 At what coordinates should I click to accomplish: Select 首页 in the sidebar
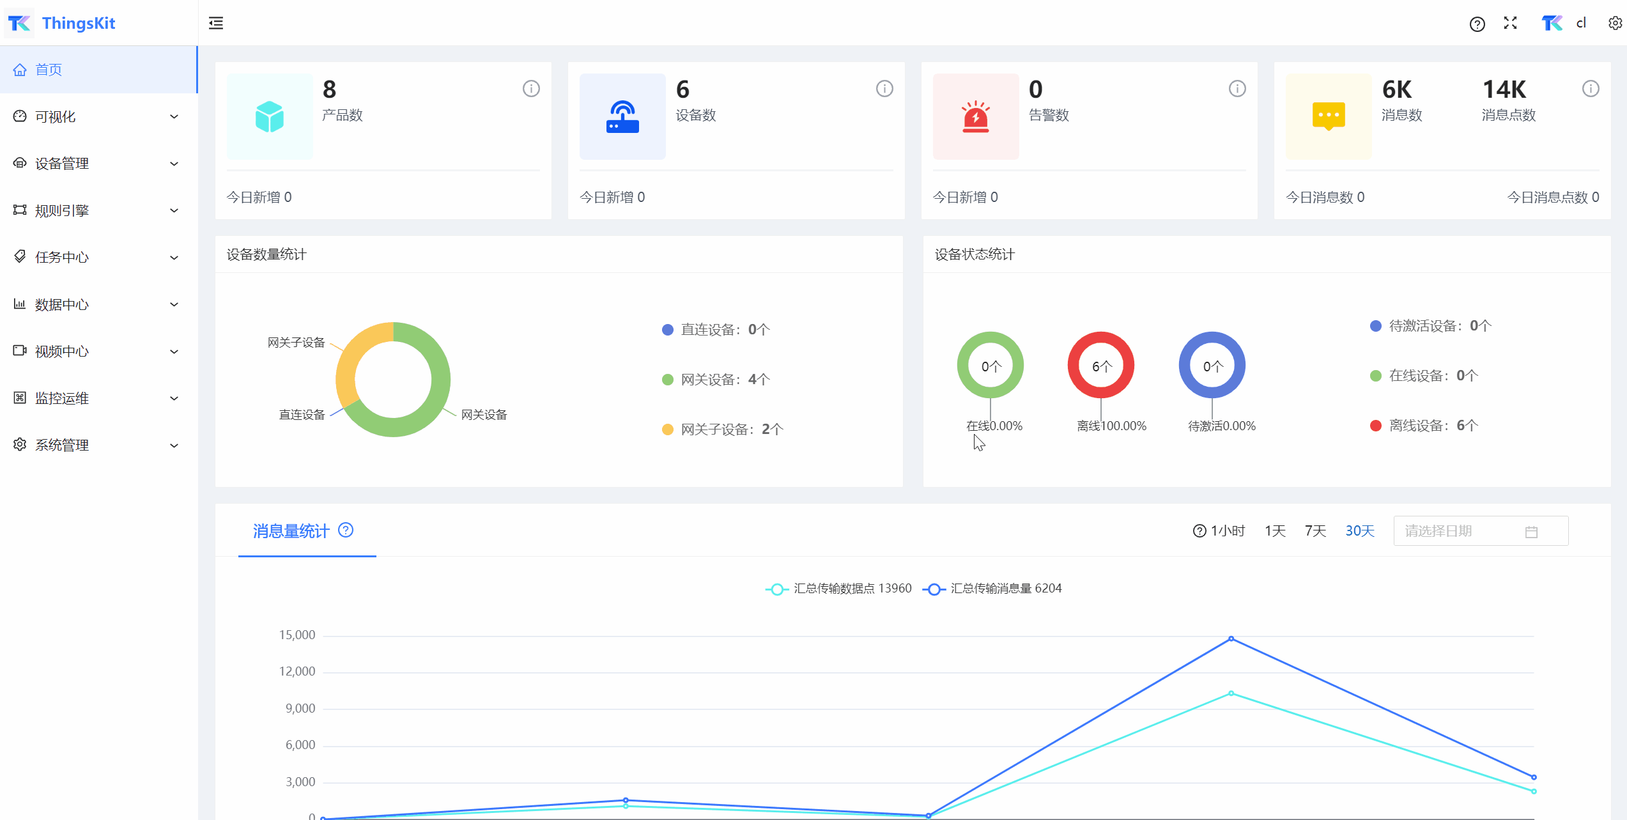[x=49, y=70]
